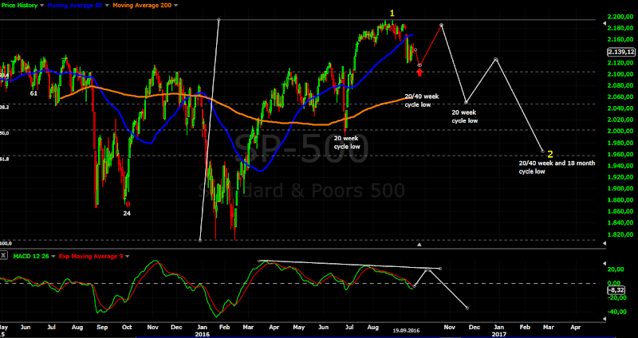The height and width of the screenshot is (338, 638).
Task: Close the MACD indicator panel with X
Action: point(4,255)
